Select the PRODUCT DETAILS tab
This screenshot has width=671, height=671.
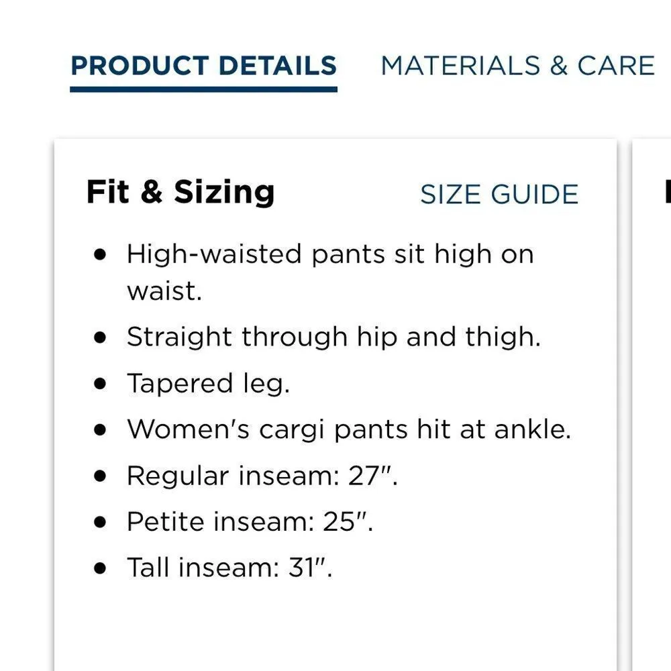coord(205,65)
